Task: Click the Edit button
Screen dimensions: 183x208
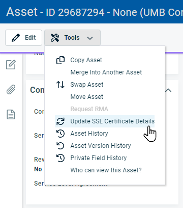Action: click(23, 38)
